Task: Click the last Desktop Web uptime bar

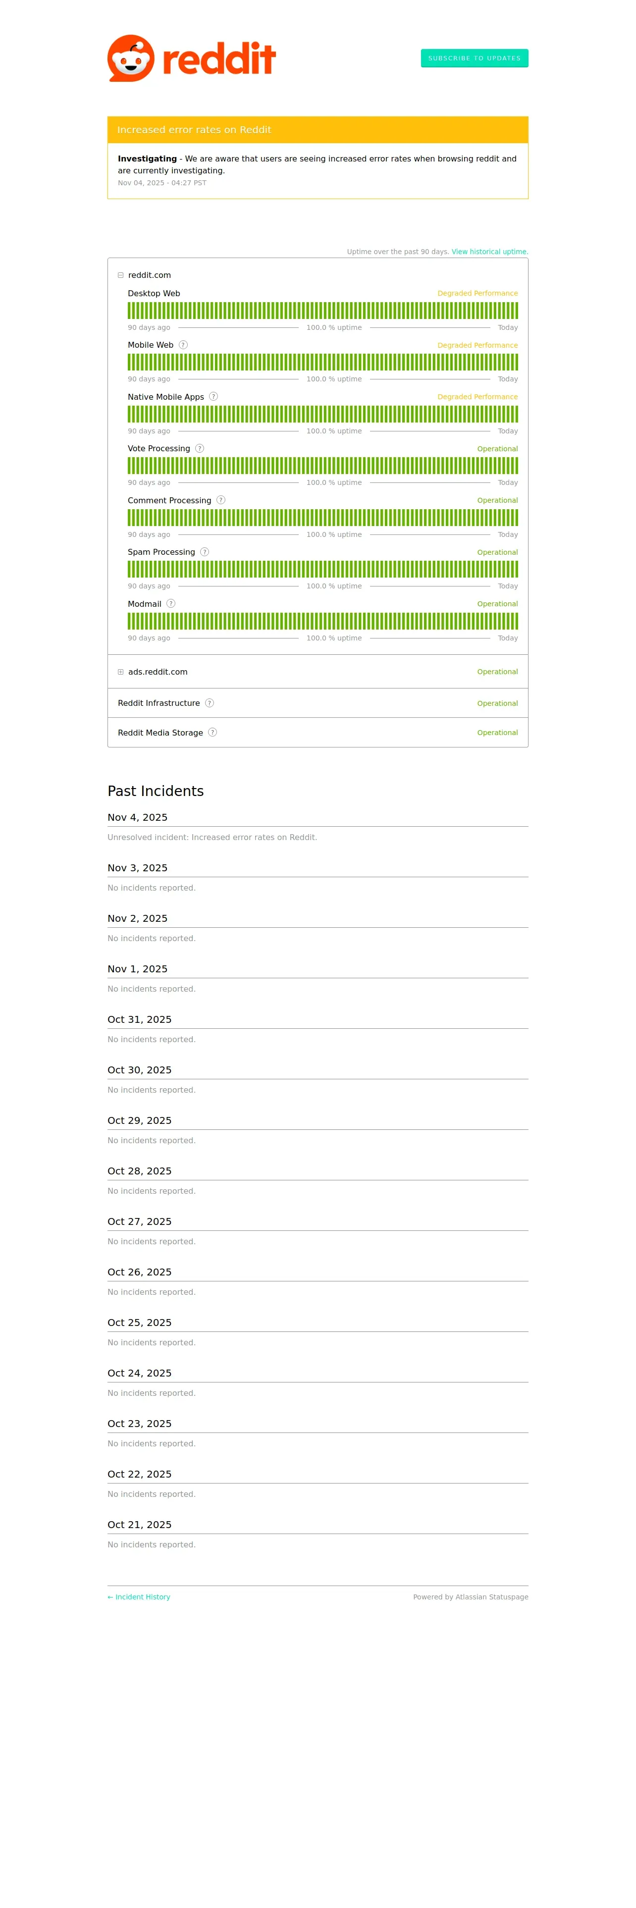Action: [x=516, y=311]
